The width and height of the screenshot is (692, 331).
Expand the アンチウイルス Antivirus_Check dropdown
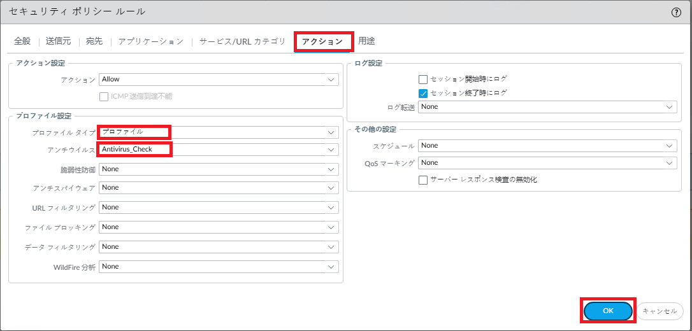point(218,150)
